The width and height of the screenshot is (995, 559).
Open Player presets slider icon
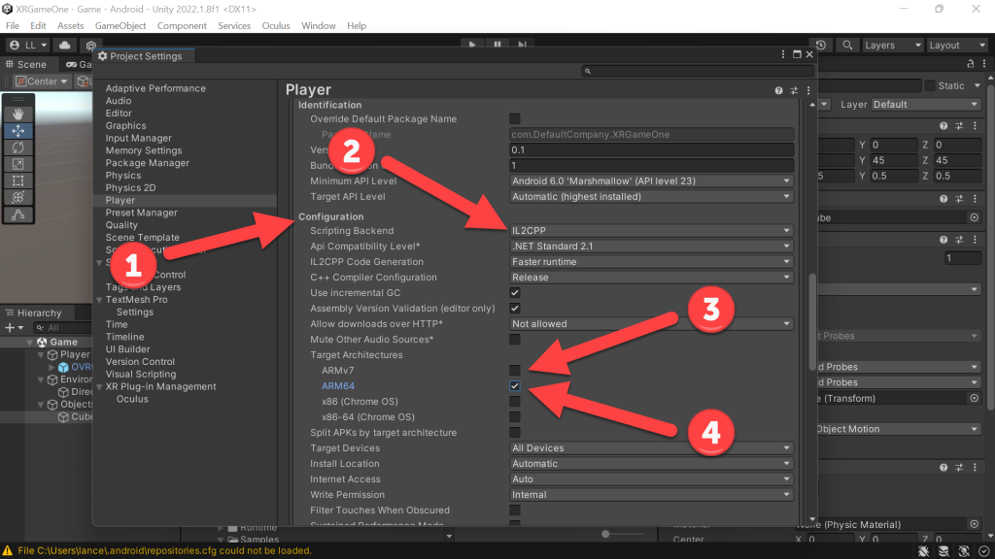pyautogui.click(x=794, y=90)
